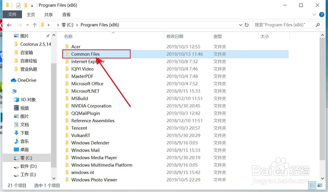Open 营业执照 folder in navigation pane
Image resolution: width=328 pixels, height=192 pixels.
(x=29, y=69)
